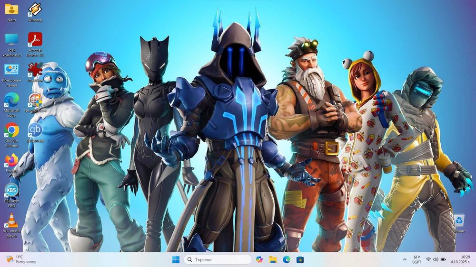Launch the BS.Player PRO shortcut

[11, 195]
